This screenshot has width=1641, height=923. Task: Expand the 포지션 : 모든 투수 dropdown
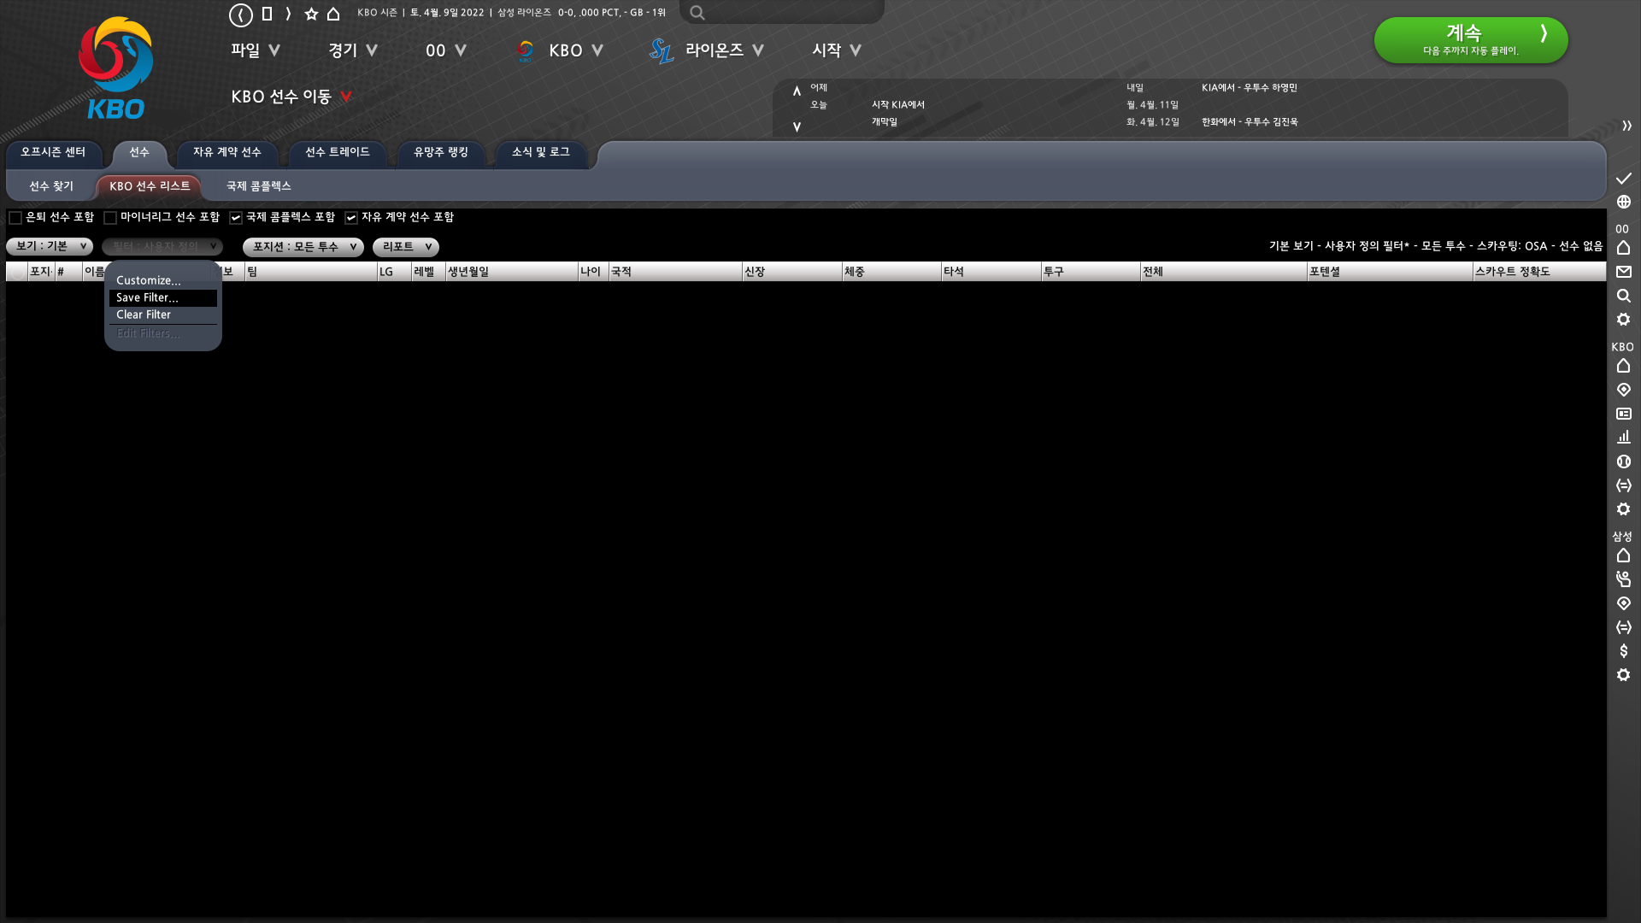[x=303, y=247]
